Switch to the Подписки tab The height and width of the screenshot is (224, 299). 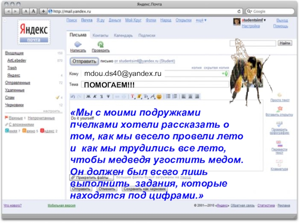[147, 35]
